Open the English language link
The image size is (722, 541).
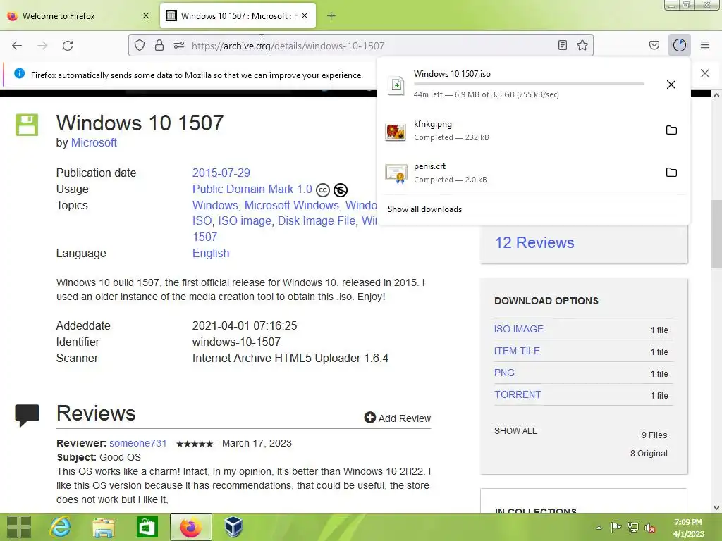[210, 254]
